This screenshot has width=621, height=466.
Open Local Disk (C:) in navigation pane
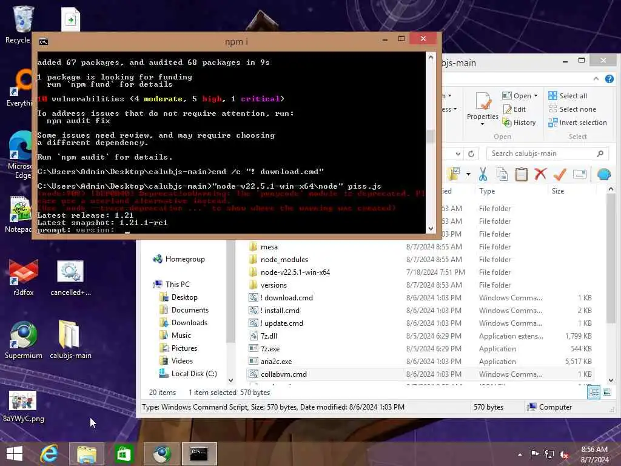coord(188,373)
